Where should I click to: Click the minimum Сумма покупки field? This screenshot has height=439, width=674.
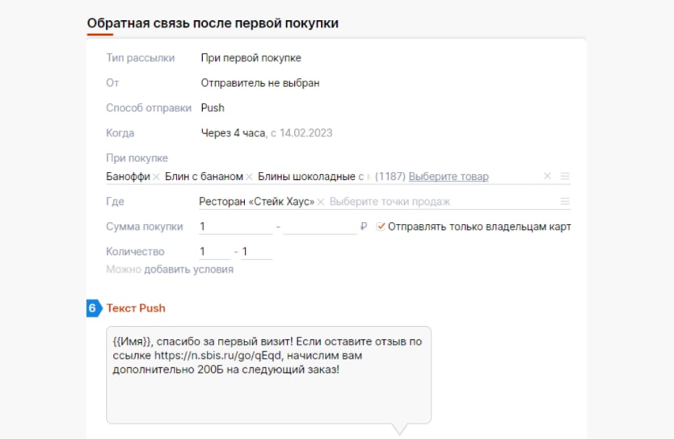pos(234,227)
